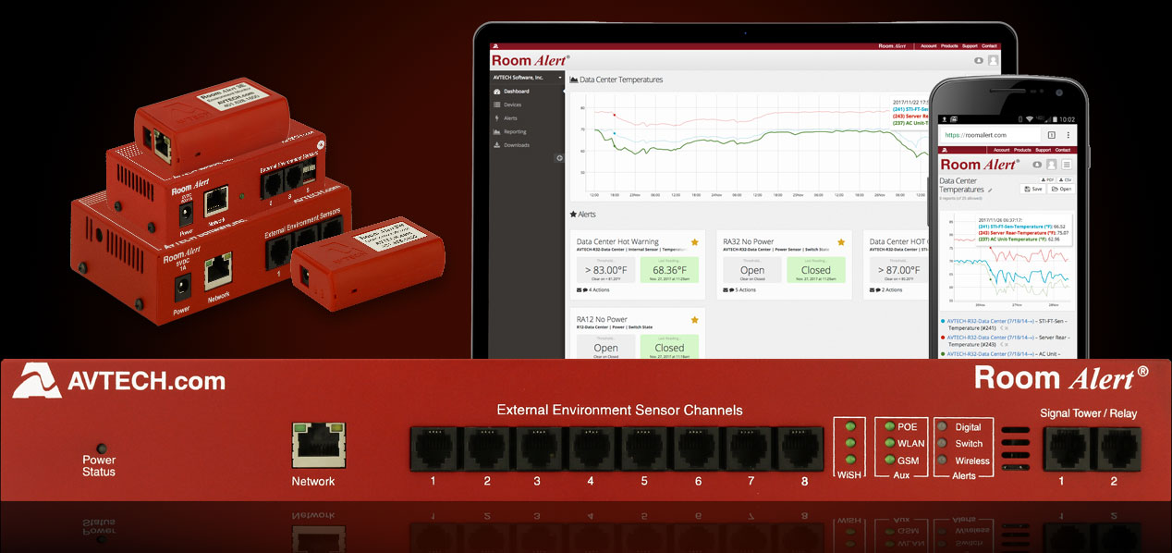Toggle the favorite star on RA12 No Power
Image resolution: width=1172 pixels, height=553 pixels.
coord(695,320)
